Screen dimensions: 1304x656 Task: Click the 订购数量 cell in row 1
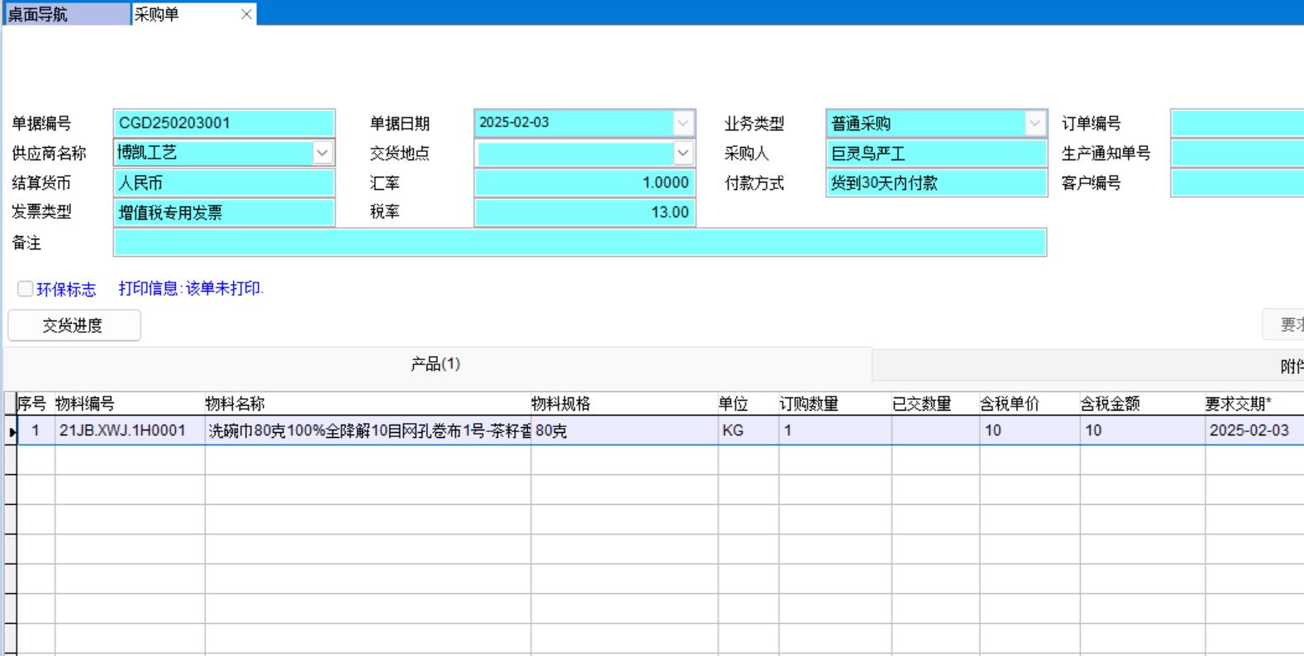pos(834,430)
